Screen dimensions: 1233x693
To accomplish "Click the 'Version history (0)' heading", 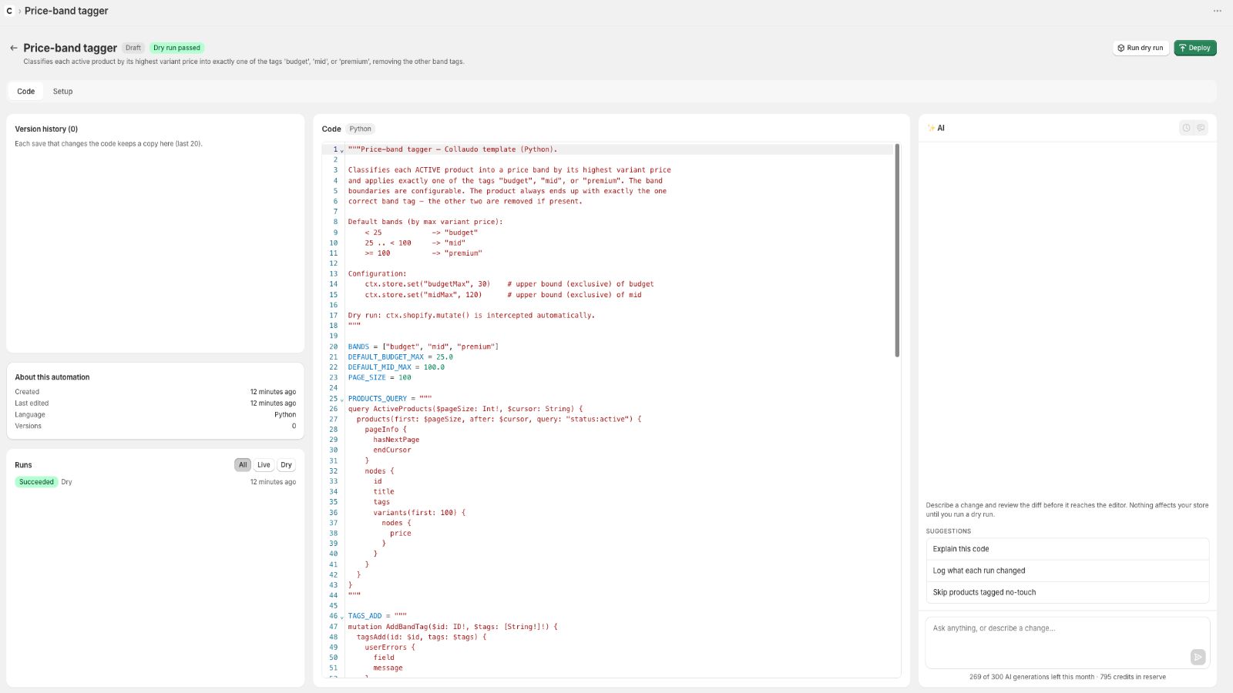I will 46,129.
